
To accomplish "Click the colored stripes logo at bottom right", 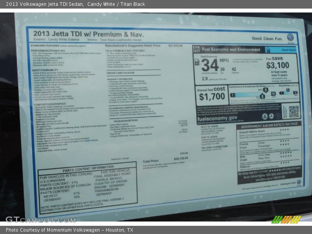I will [286, 220].
